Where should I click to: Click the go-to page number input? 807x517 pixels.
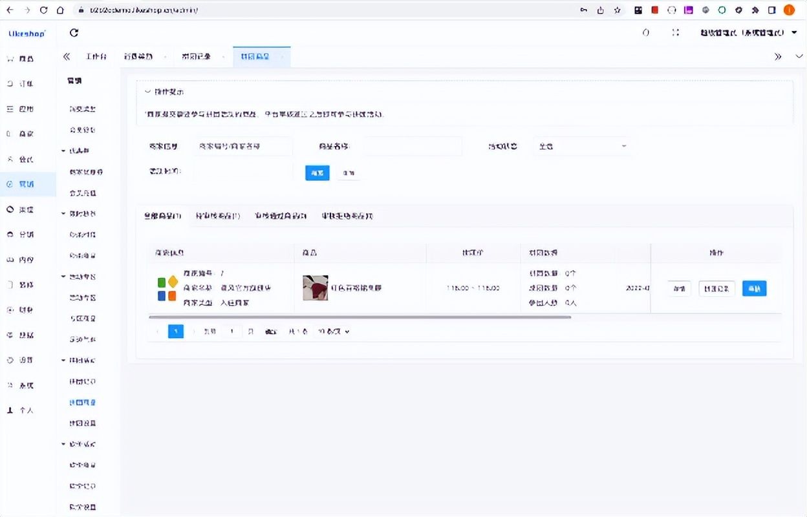pos(231,332)
